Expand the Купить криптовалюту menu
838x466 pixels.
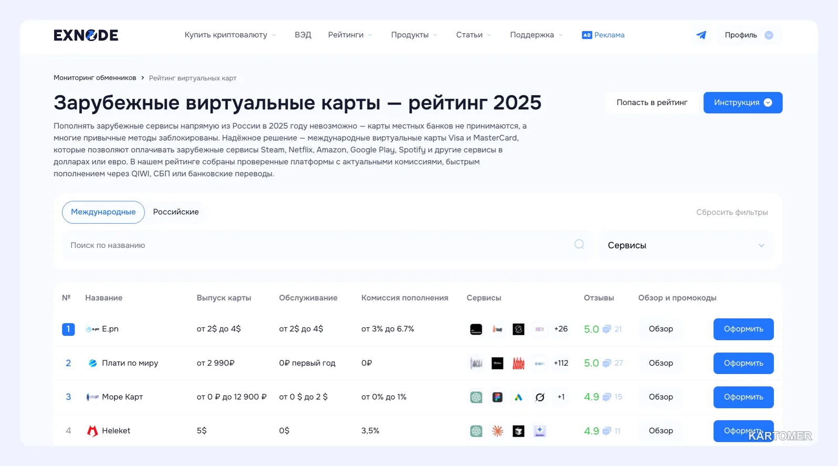(x=230, y=35)
